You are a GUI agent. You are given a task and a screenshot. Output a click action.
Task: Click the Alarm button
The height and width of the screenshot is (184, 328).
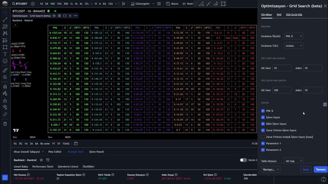pyautogui.click(x=172, y=4)
